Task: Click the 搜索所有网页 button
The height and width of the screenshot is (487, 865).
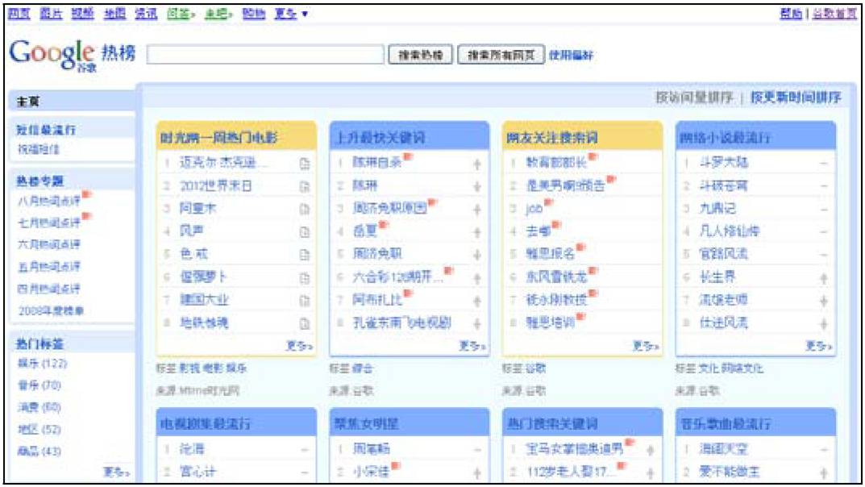Action: [x=501, y=55]
